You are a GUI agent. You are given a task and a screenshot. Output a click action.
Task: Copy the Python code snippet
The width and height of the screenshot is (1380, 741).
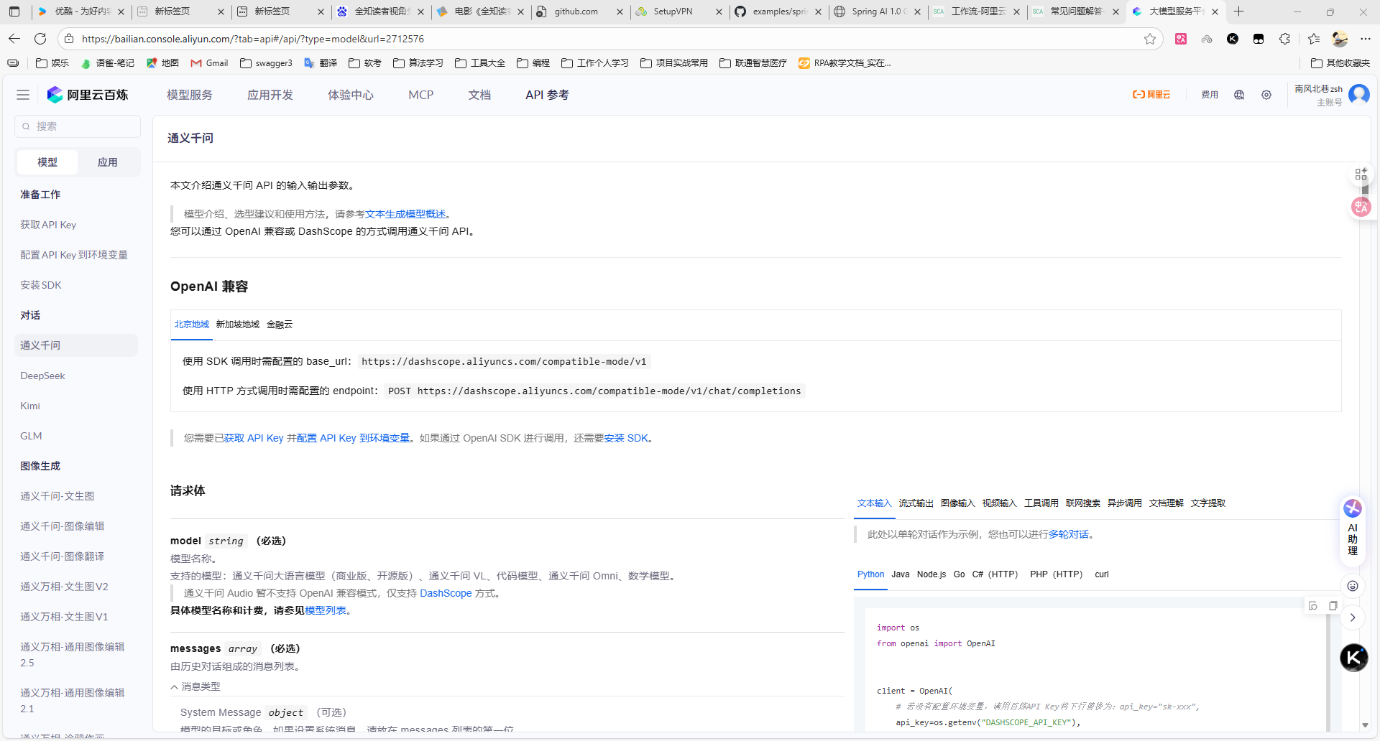(1334, 606)
